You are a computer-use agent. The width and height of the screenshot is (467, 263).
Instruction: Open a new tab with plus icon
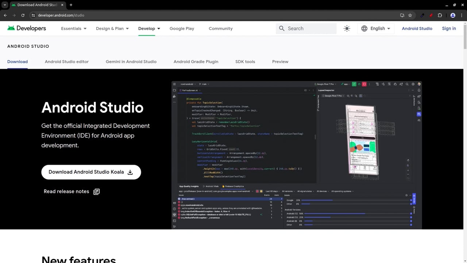point(71,5)
